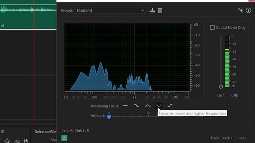Click the 'Slot 1' label
Screen dimensions: 255x143
pos(242,138)
